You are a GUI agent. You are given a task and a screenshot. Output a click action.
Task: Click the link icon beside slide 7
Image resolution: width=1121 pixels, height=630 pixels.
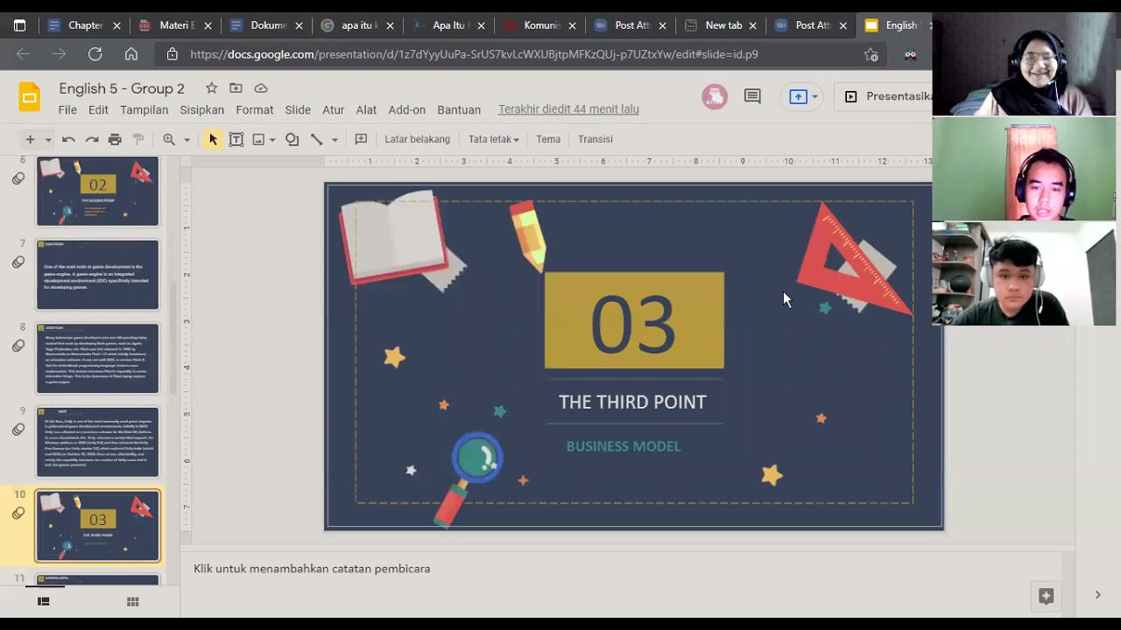click(x=18, y=262)
